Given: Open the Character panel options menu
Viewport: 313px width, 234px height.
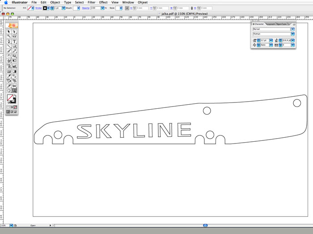Looking at the screenshot, I should (x=294, y=24).
